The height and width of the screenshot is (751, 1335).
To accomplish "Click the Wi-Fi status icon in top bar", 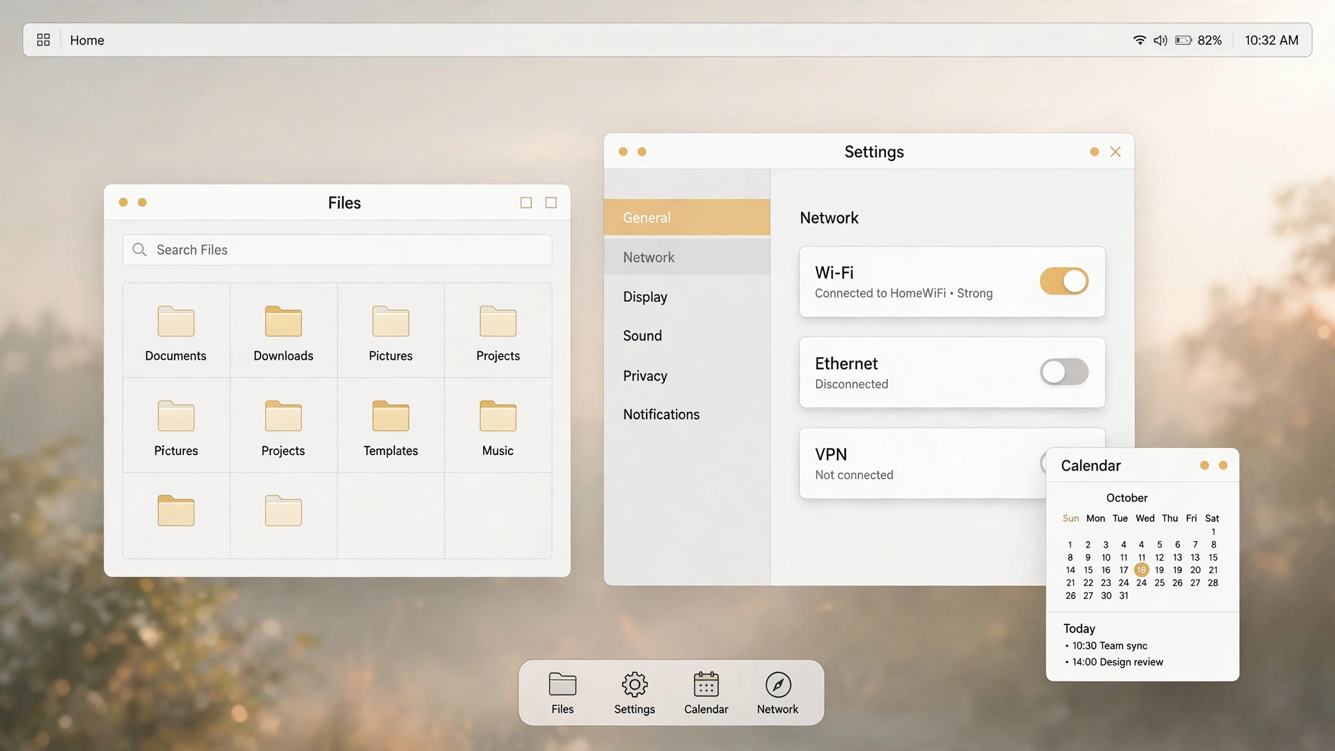I will tap(1139, 40).
